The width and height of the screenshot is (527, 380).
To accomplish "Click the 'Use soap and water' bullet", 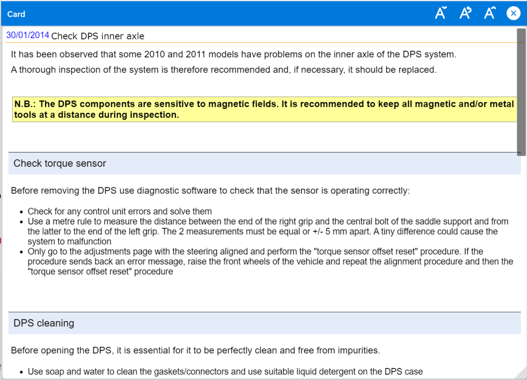I will tap(225, 372).
